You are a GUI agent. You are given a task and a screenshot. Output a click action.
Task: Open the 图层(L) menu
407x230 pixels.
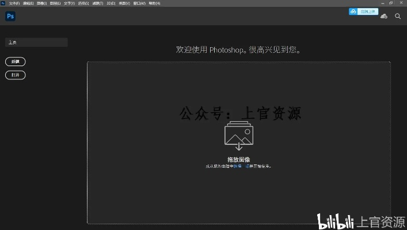(x=55, y=3)
